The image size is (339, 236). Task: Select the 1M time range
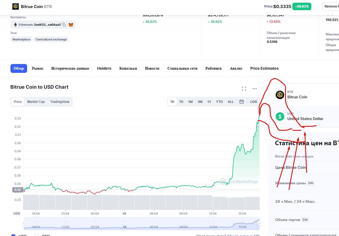(190, 102)
